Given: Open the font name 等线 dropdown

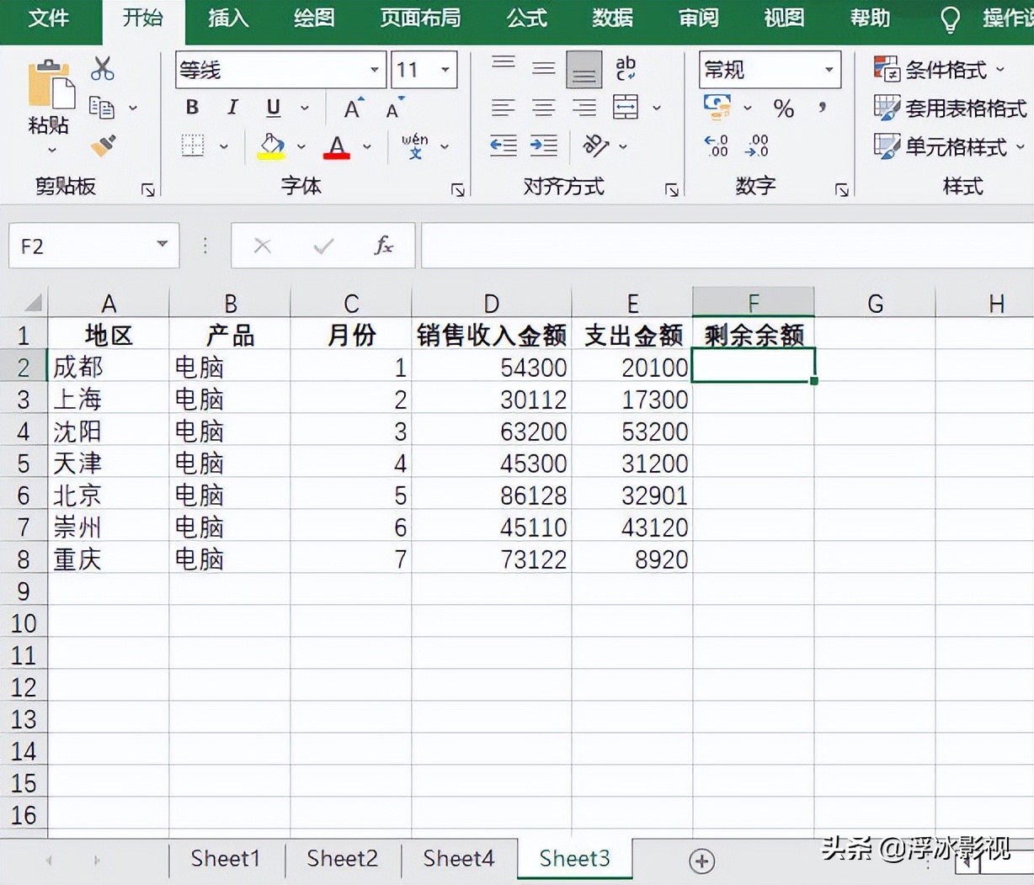Looking at the screenshot, I should point(375,70).
